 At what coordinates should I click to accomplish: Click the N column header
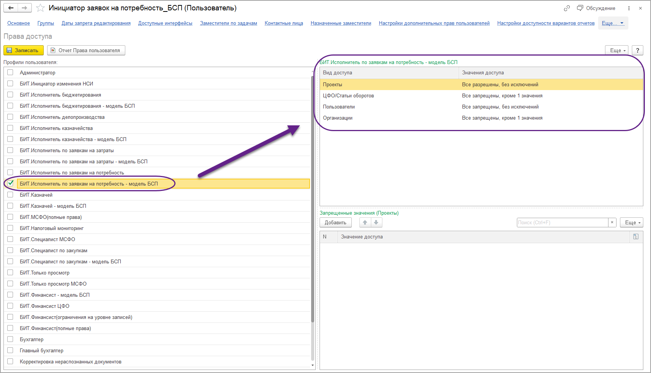pyautogui.click(x=329, y=237)
